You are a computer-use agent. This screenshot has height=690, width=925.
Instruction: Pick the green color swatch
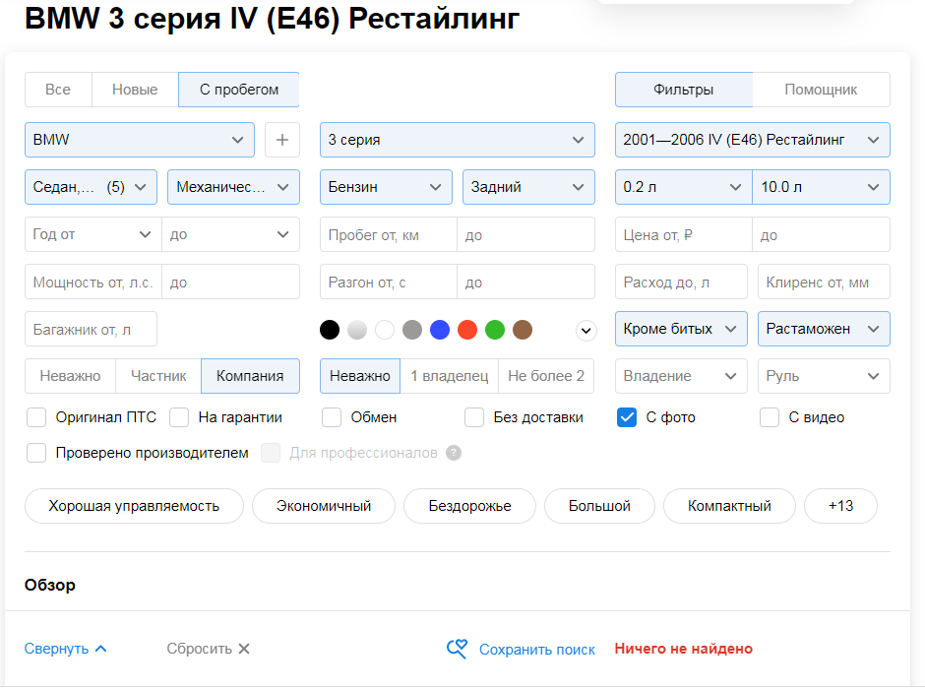(x=495, y=330)
